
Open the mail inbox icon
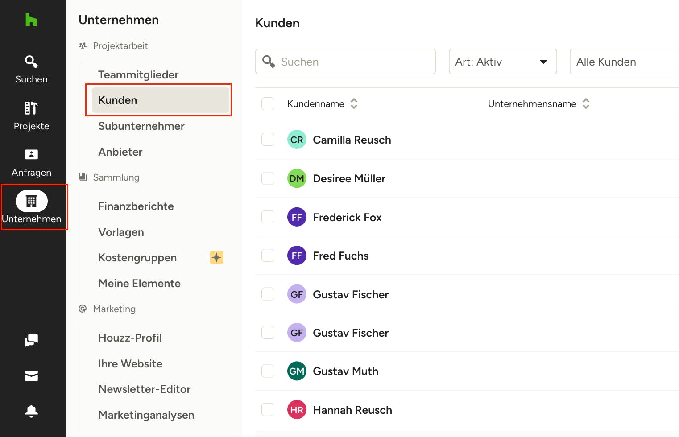pos(31,376)
